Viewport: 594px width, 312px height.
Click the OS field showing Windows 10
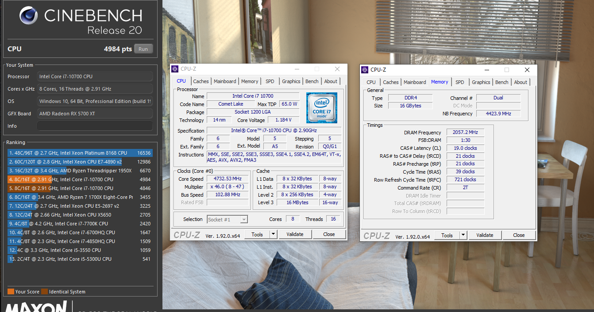point(95,101)
